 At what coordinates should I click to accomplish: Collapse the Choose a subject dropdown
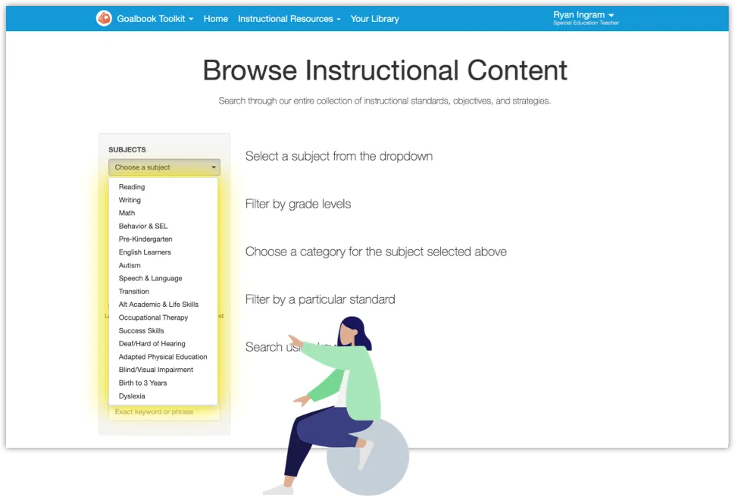click(x=164, y=167)
